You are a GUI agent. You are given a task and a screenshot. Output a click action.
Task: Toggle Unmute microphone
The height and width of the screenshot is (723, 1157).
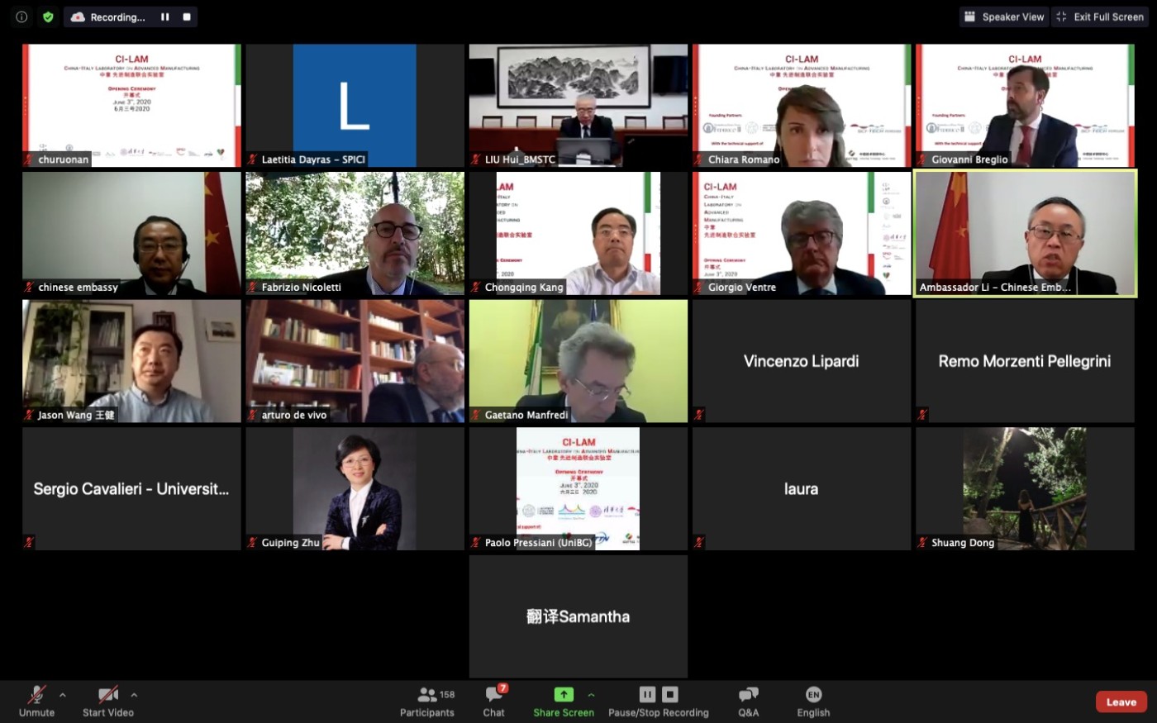coord(36,702)
